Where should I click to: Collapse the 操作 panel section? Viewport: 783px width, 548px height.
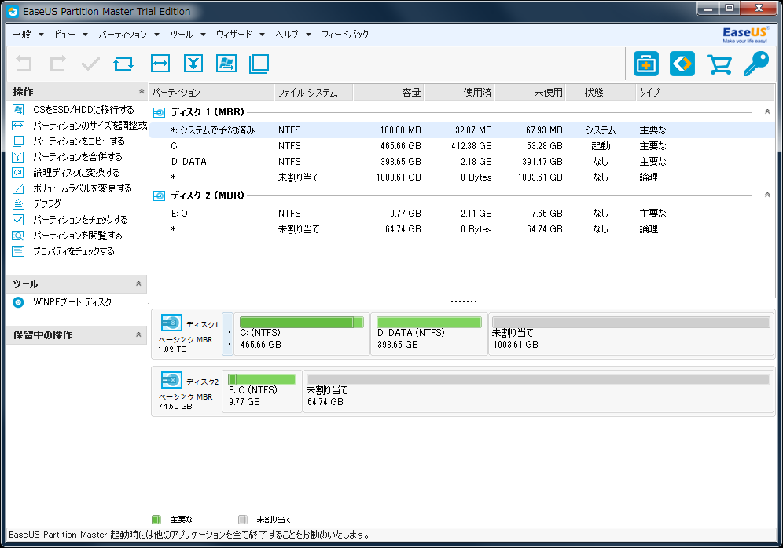[142, 91]
